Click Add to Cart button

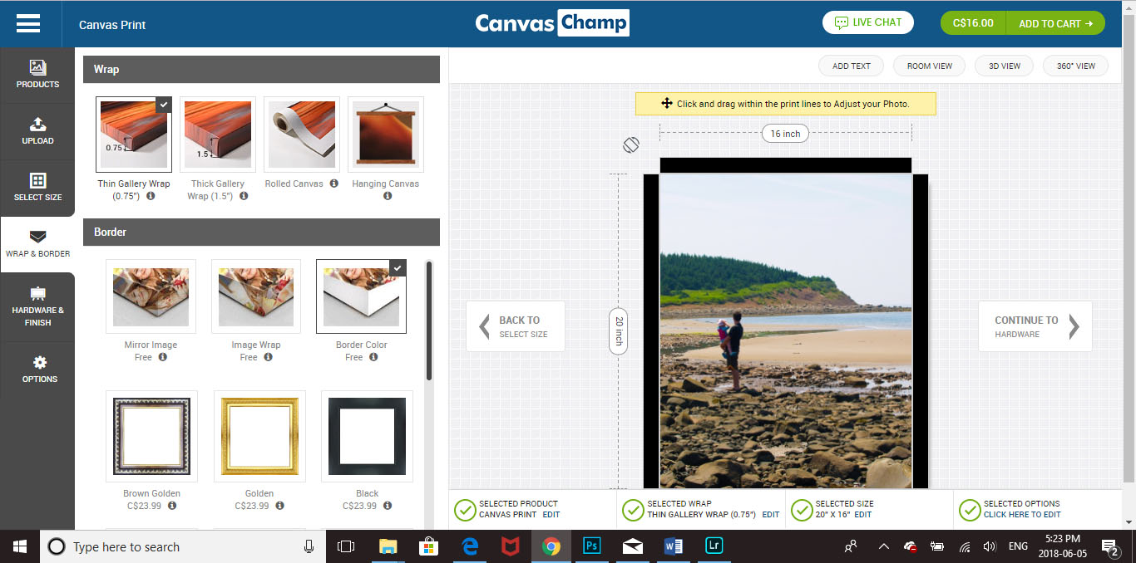pyautogui.click(x=1055, y=23)
